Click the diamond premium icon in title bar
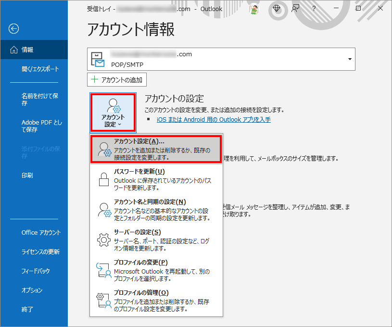 [x=277, y=9]
